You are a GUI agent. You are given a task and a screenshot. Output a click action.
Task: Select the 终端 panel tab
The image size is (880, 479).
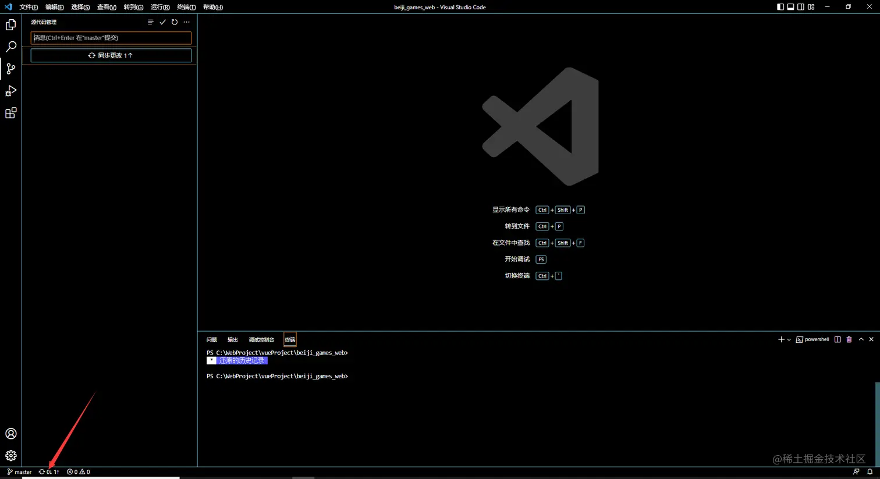290,340
